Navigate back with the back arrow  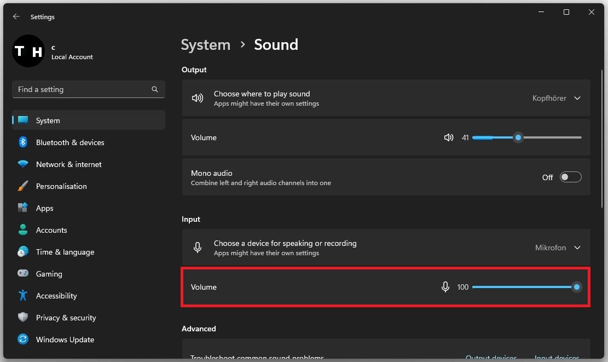pos(16,17)
